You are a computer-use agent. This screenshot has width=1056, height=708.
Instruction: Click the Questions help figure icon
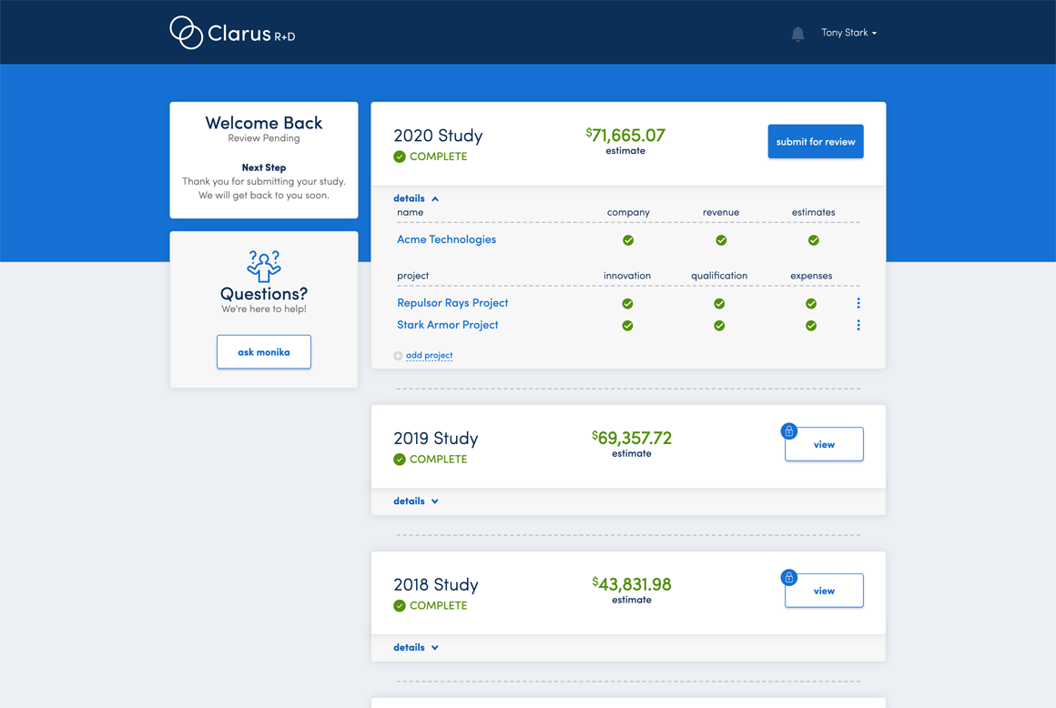(264, 267)
